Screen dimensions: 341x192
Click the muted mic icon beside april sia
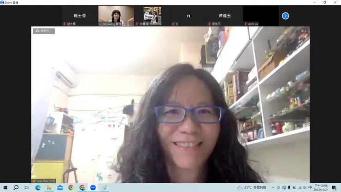246,24
